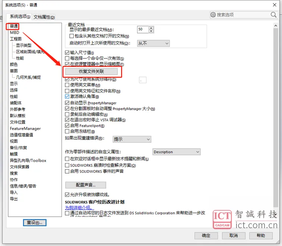This screenshot has height=246, width=282.
Task: Enable 使用英文特征和文件名称 checkbox
Action: click(x=67, y=91)
